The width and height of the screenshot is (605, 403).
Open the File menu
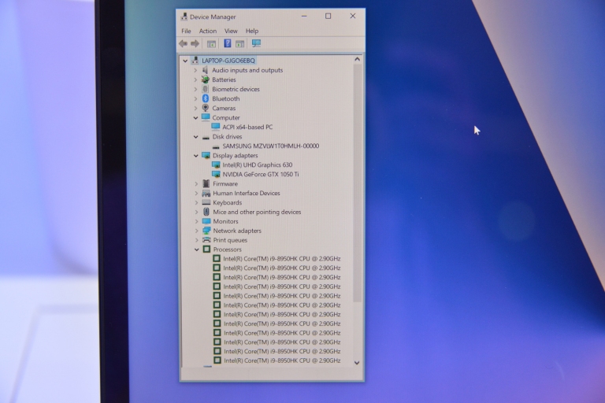tap(186, 31)
